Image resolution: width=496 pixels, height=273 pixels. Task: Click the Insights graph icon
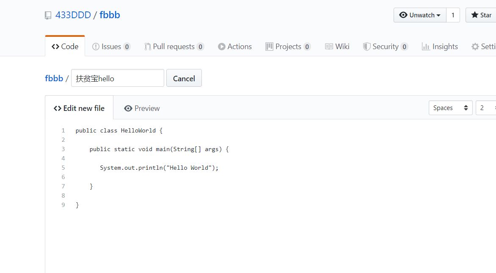(x=426, y=47)
